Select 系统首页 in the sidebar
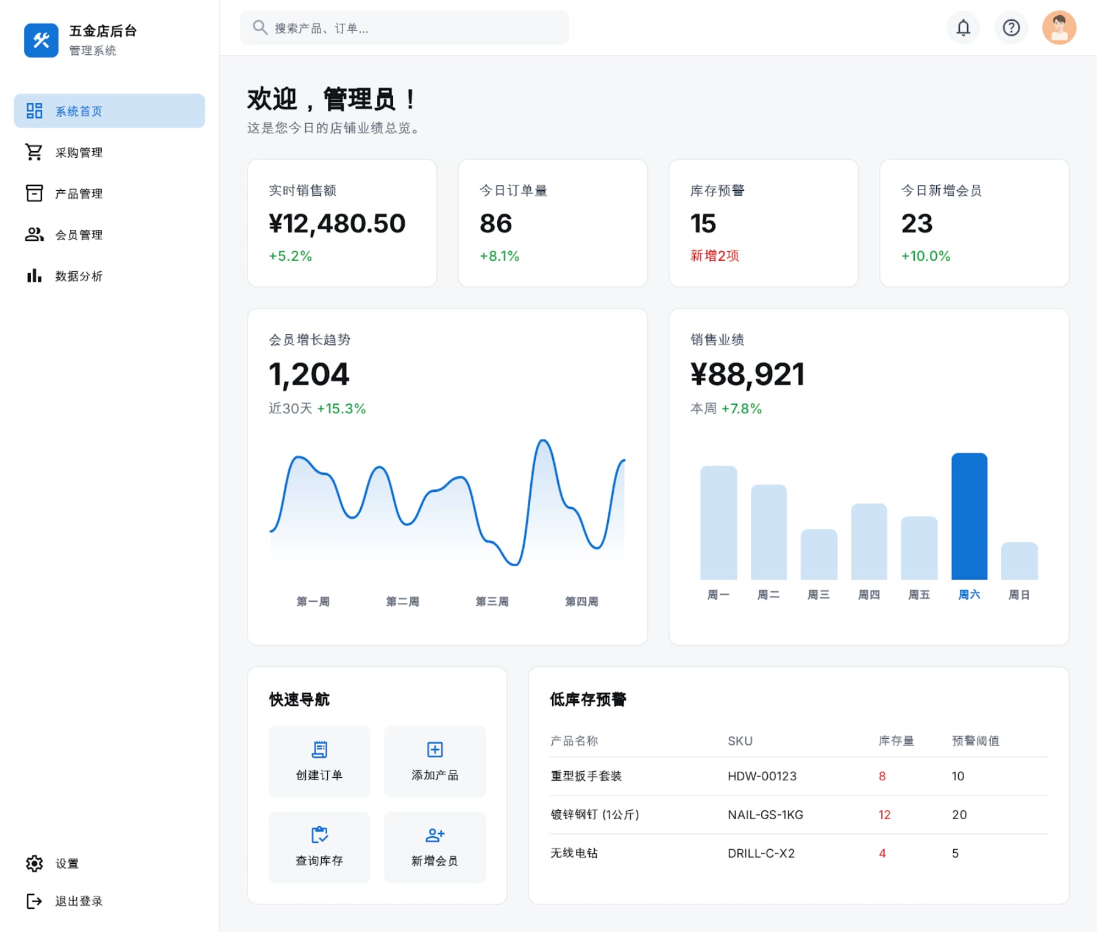Screen dimensions: 1097x932 pyautogui.click(x=109, y=111)
